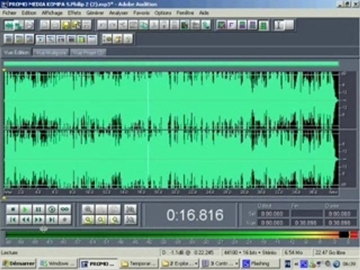Click the Fast Forward double-arrow button
This screenshot has height=270, width=360.
(x=38, y=220)
